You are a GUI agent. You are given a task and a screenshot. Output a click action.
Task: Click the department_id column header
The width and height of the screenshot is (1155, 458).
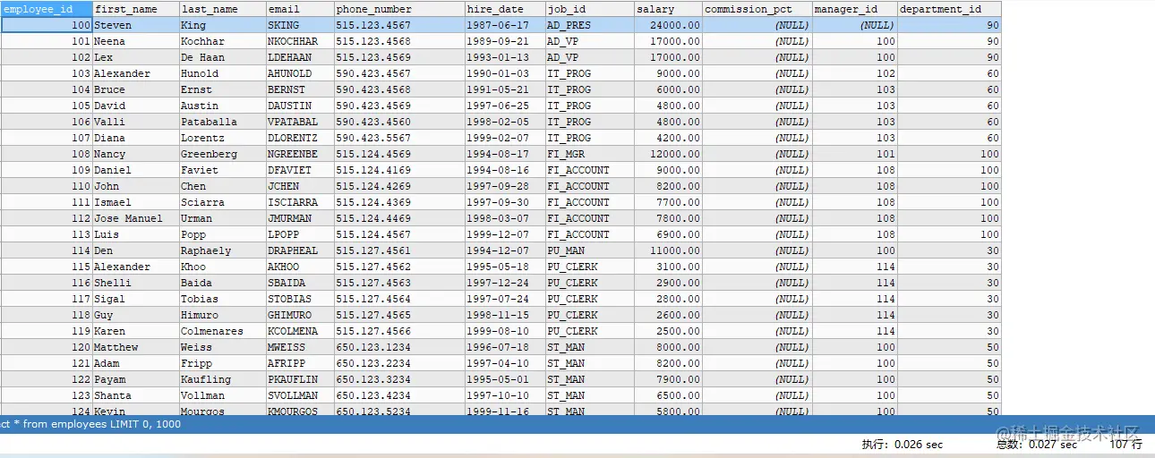click(x=949, y=9)
